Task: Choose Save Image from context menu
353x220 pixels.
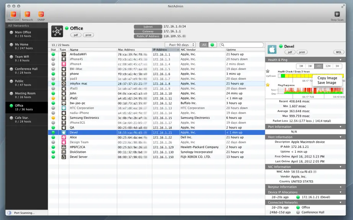Action: (327, 82)
